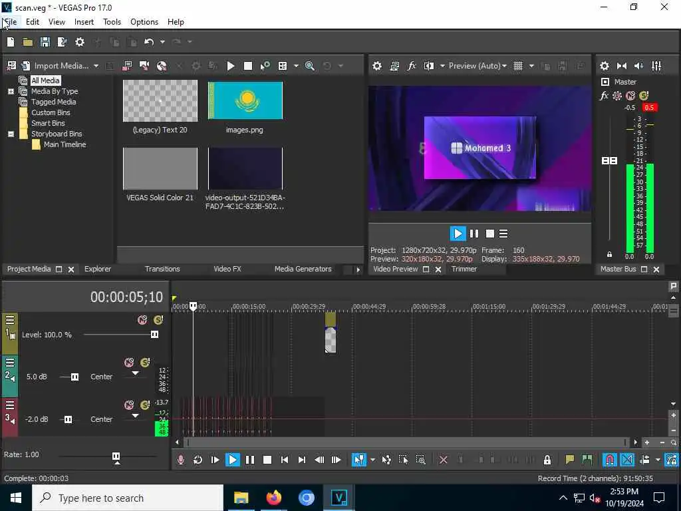Viewport: 681px width, 511px height.
Task: Switch to the Video FX tab
Action: pos(227,269)
